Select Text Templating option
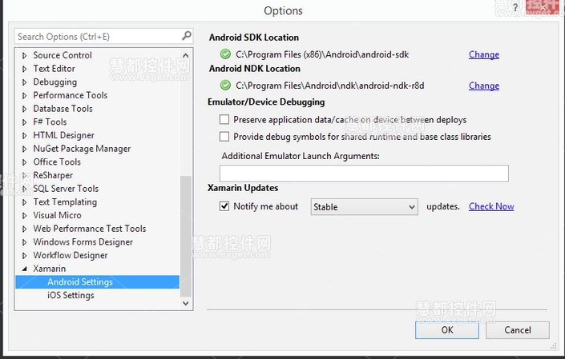The width and height of the screenshot is (565, 359). [x=65, y=202]
